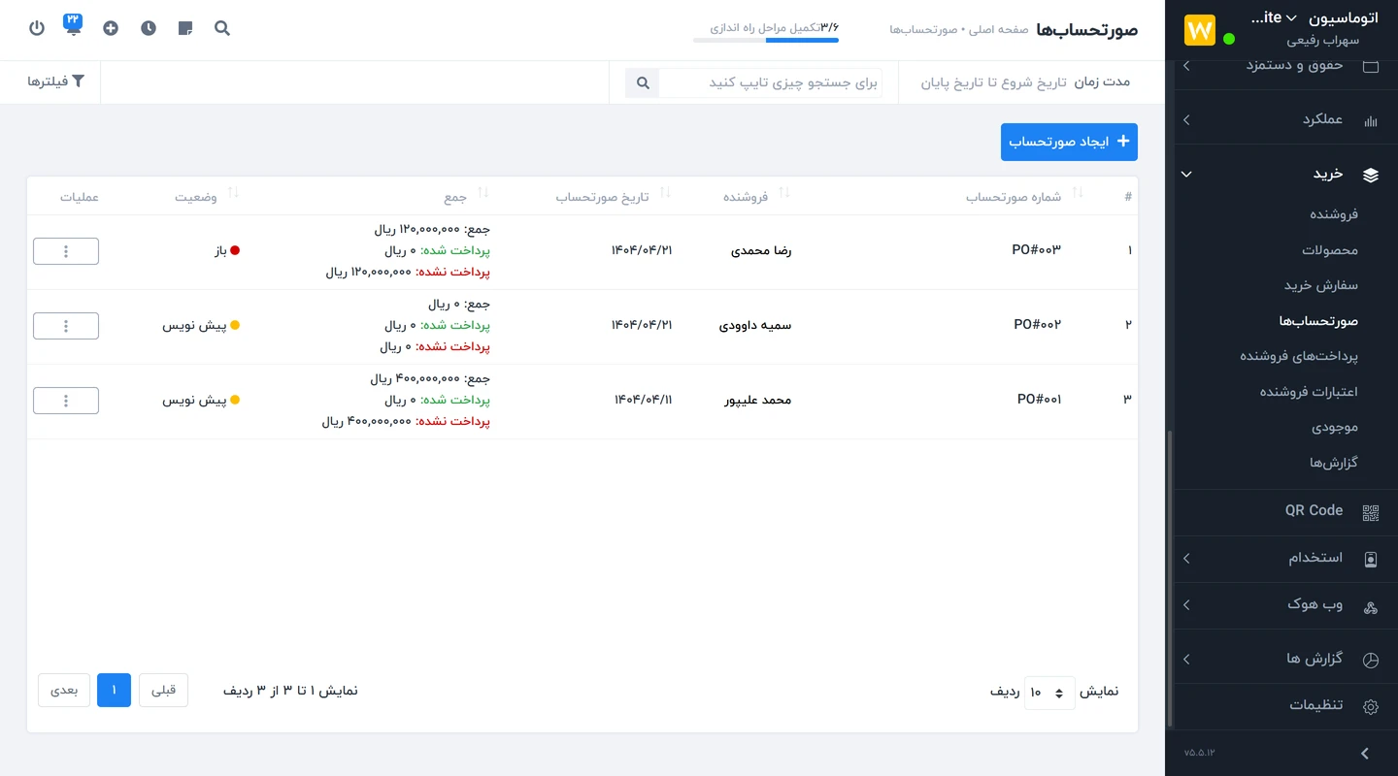Open the workspace name dropdown اتوماسیون
The width and height of the screenshot is (1398, 776).
tap(1314, 17)
